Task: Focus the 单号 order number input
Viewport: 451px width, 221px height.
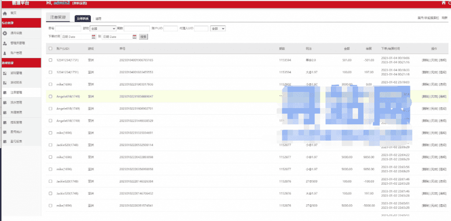Action: click(68, 29)
